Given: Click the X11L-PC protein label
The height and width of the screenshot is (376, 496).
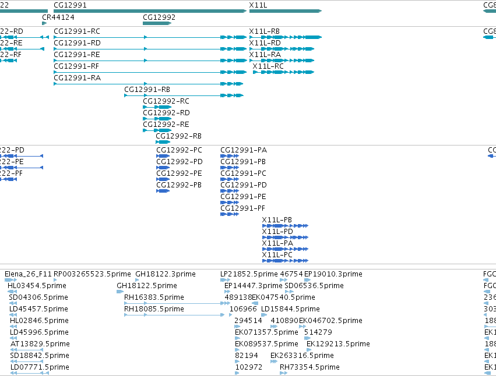Looking at the screenshot, I should 277,255.
